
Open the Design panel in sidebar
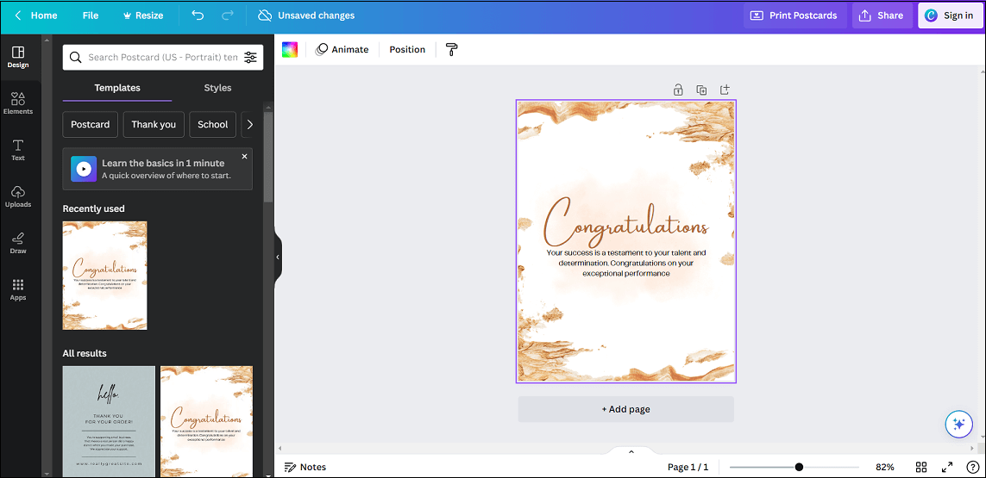pyautogui.click(x=18, y=57)
